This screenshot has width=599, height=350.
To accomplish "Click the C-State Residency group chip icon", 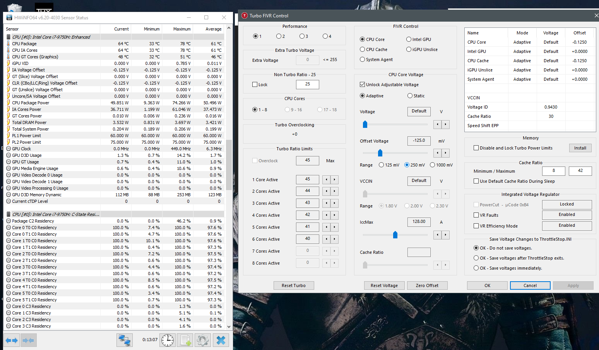I will point(9,214).
